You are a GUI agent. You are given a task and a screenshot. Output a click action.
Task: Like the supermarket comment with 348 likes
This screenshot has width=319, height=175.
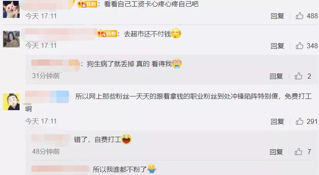click(299, 46)
